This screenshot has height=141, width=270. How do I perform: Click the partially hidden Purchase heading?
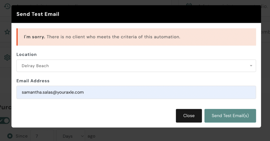point(5,108)
